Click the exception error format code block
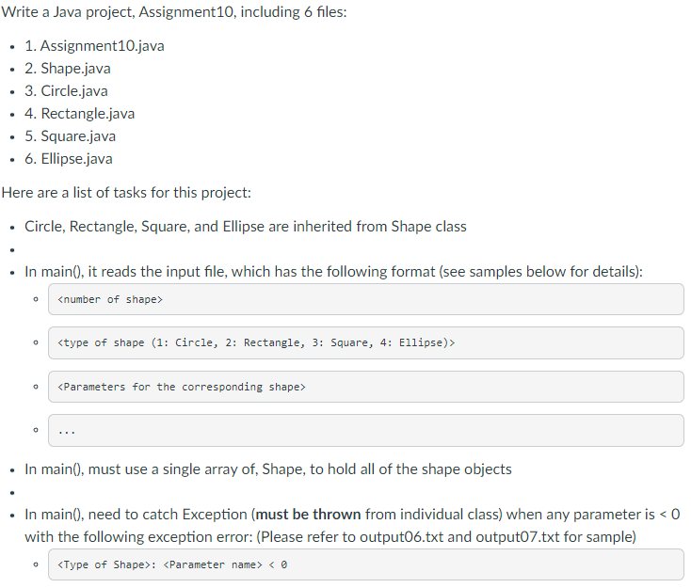Image resolution: width=691 pixels, height=588 pixels. pyautogui.click(x=366, y=564)
